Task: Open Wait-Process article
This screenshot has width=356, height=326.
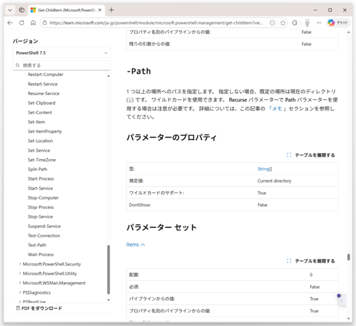Action: [41, 255]
